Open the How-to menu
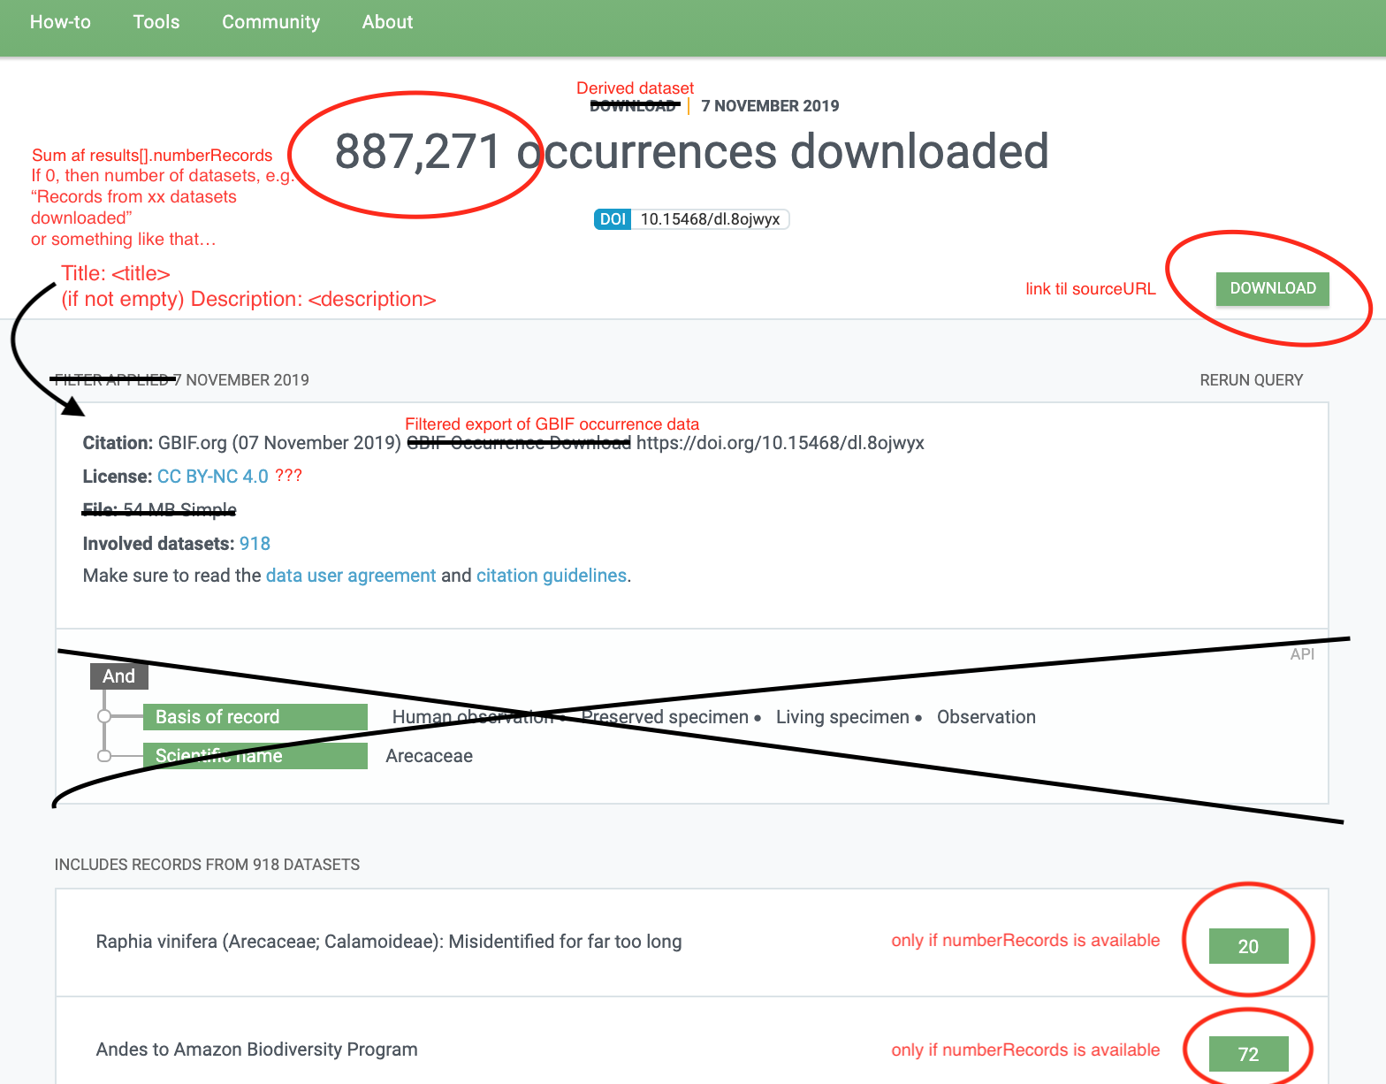 60,22
